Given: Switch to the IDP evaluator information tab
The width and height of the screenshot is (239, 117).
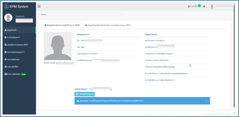Looking at the screenshot, I should point(108,25).
